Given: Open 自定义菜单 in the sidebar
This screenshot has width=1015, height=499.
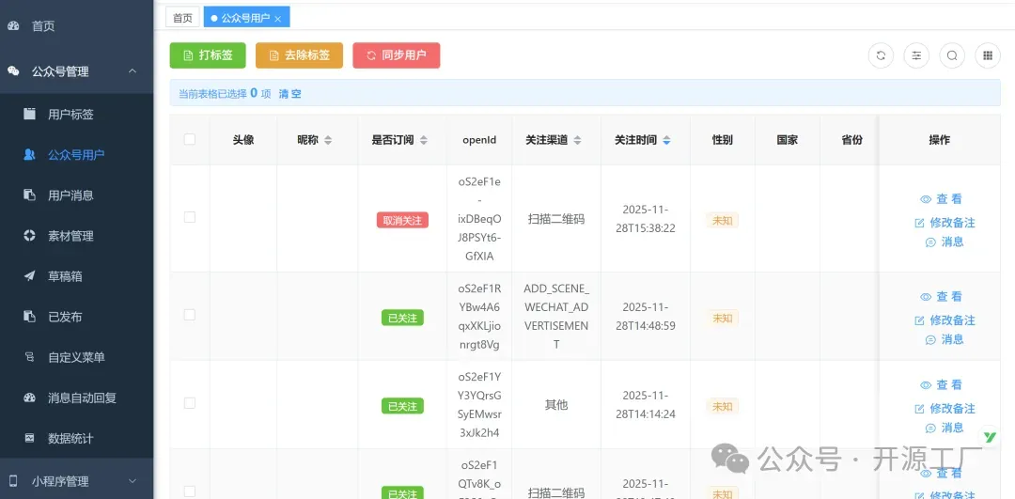Looking at the screenshot, I should coord(76,357).
